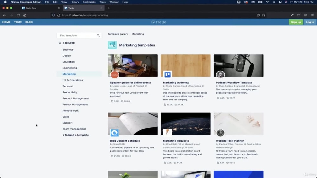Close the Trello Tour tab
317x178 pixels.
pyautogui.click(x=59, y=8)
